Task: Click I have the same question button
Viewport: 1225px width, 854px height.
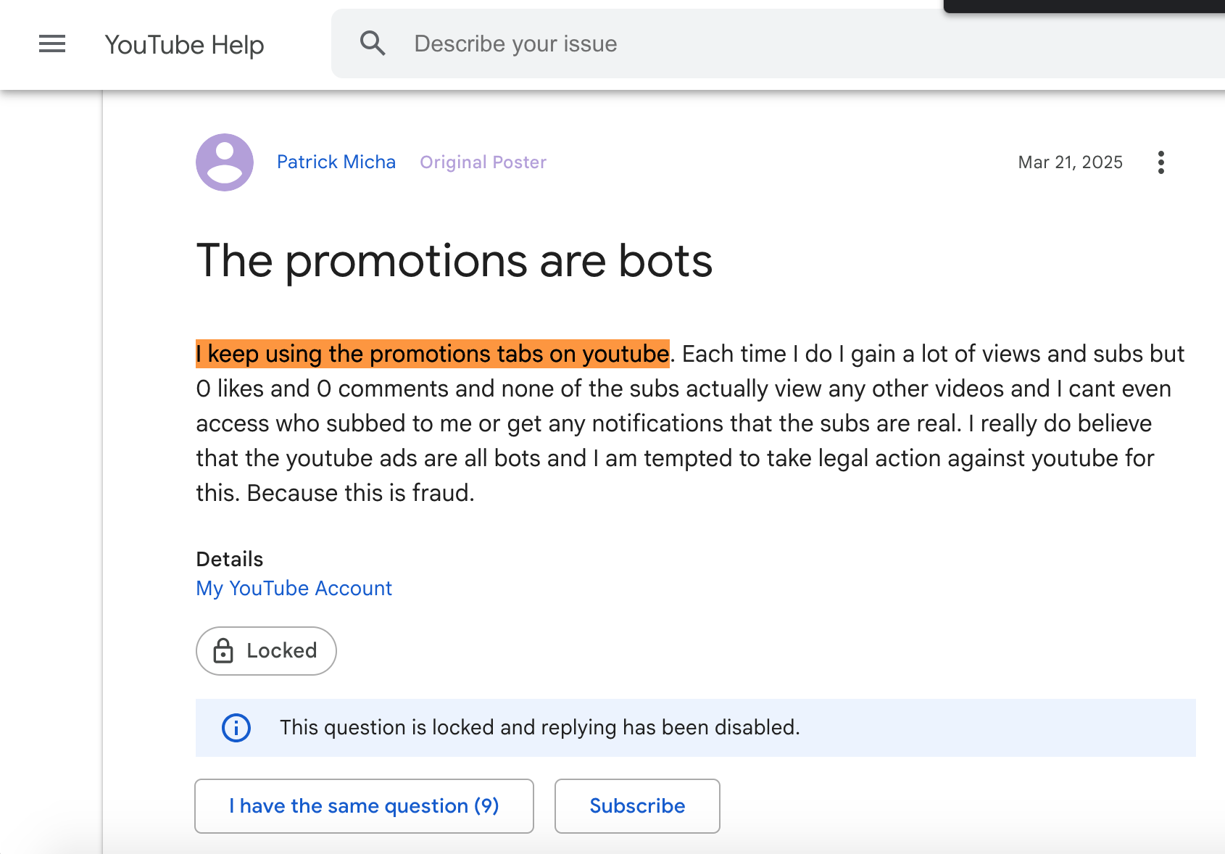Action: coord(364,805)
